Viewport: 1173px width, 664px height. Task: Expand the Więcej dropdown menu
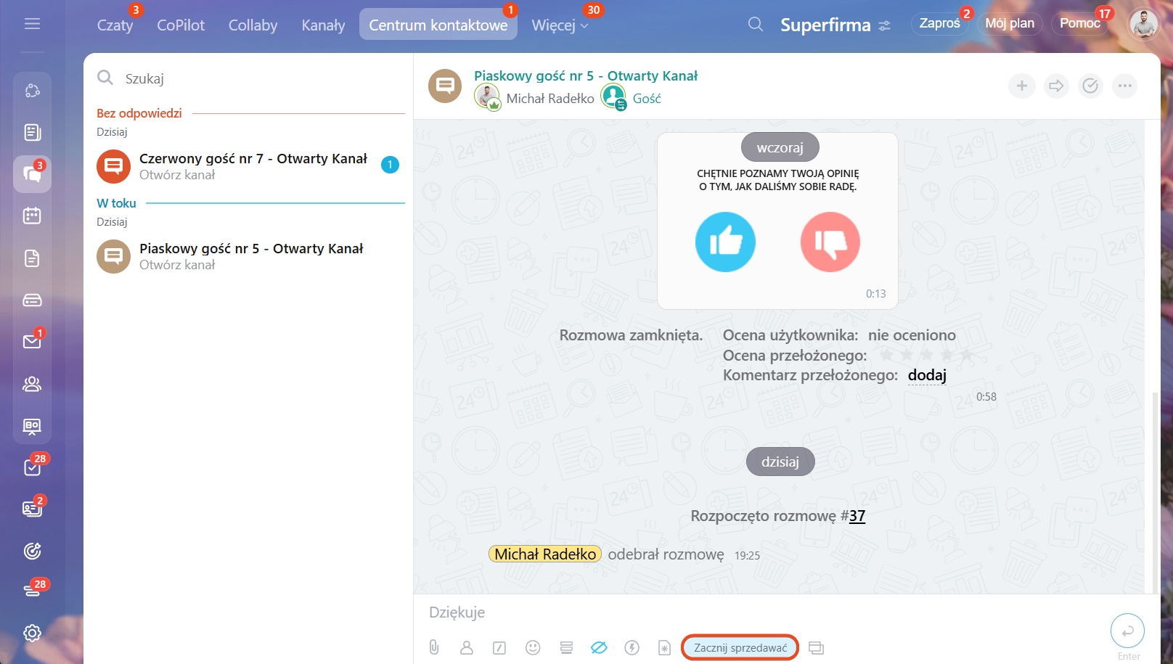pos(560,25)
